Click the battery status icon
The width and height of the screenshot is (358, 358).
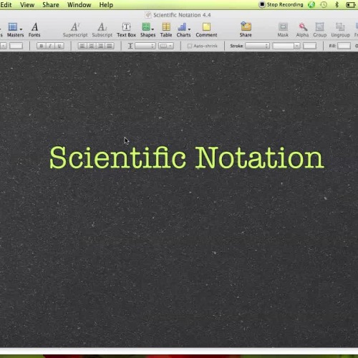(351, 5)
